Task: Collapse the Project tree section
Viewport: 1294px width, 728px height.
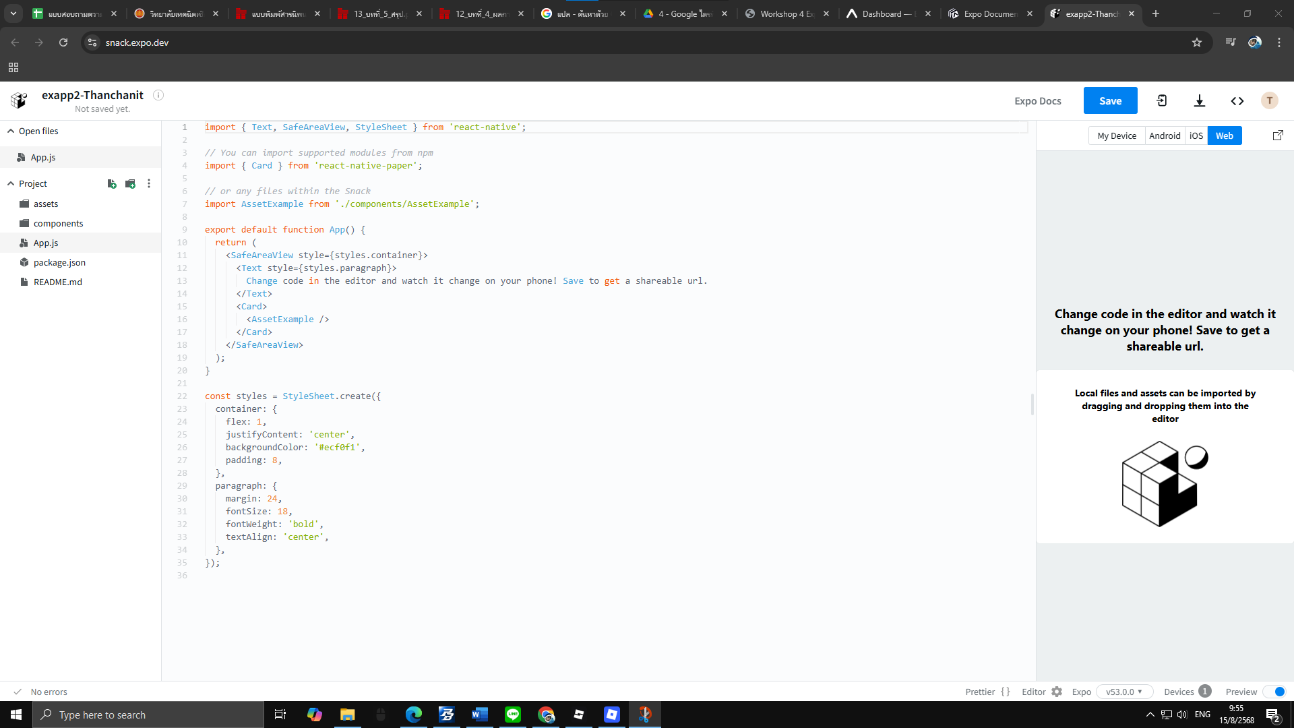Action: (x=11, y=184)
